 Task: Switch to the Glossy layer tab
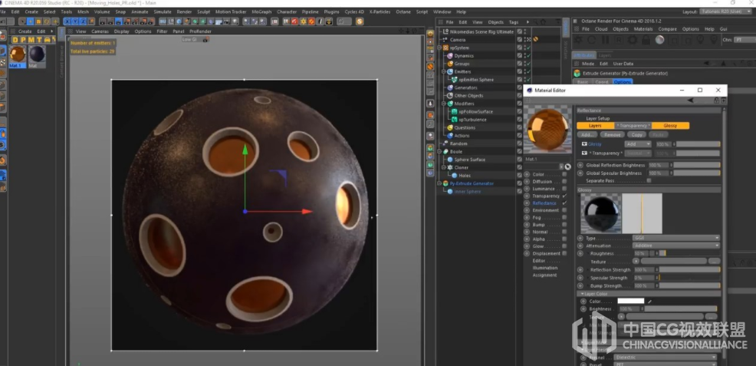[x=670, y=126]
